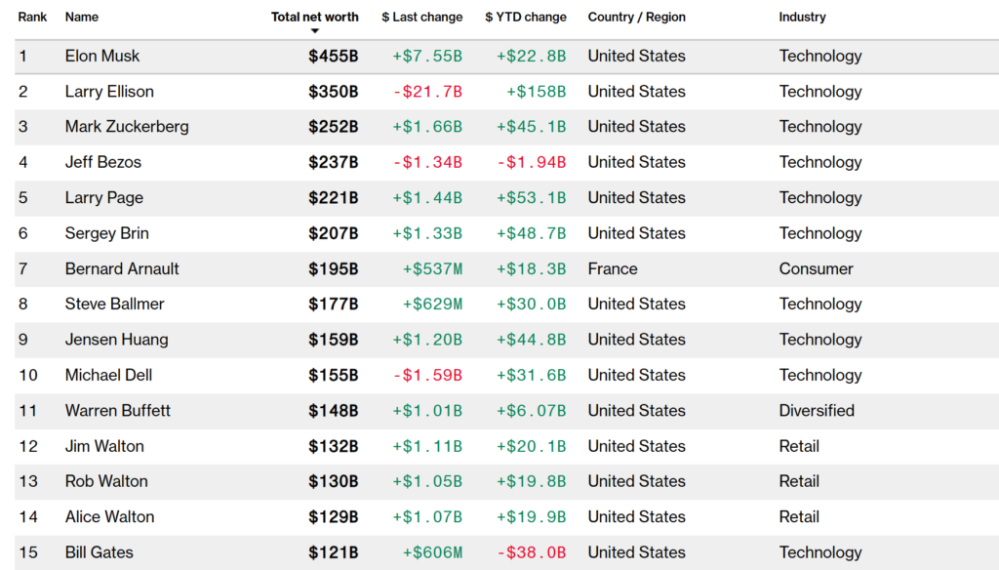Sort table by Rank column header
999x570 pixels.
[32, 17]
